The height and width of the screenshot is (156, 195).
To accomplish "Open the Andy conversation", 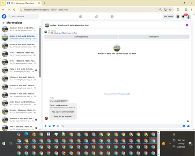I will pyautogui.click(x=19, y=103).
